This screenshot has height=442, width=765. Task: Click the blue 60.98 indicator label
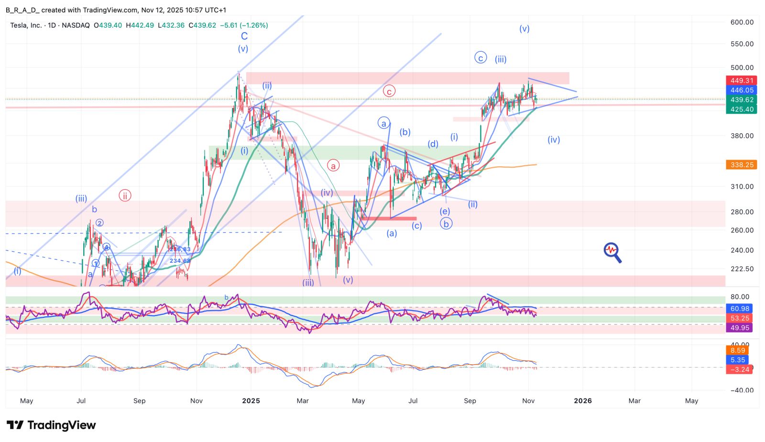(x=739, y=309)
